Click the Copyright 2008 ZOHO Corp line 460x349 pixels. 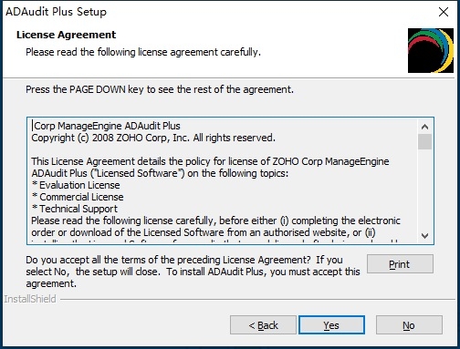coord(153,138)
